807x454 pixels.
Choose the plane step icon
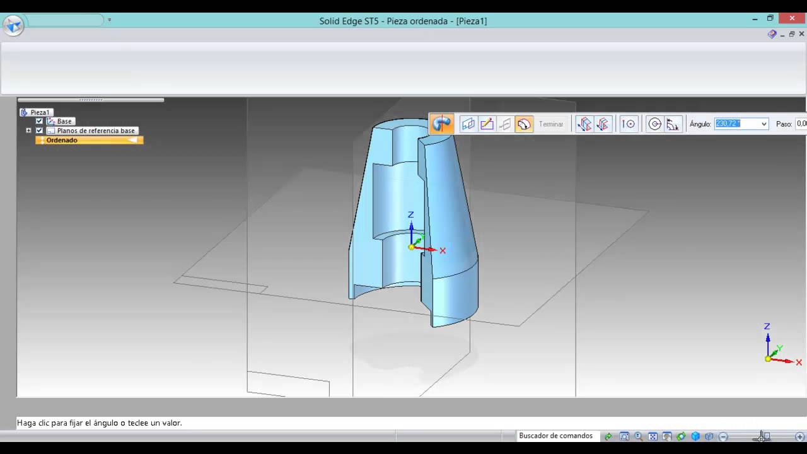point(468,124)
